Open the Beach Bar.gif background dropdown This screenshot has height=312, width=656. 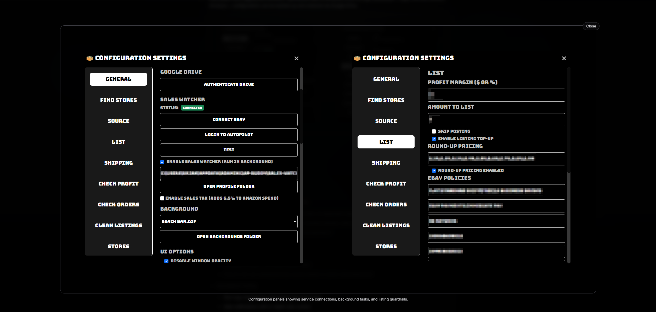[x=229, y=221]
